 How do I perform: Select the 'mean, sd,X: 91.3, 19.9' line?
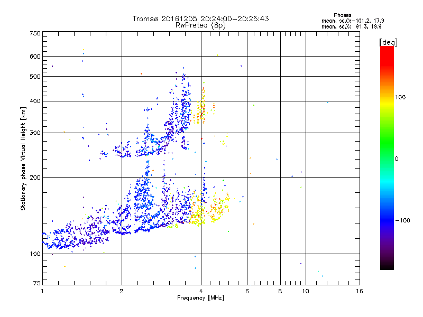[x=352, y=26]
